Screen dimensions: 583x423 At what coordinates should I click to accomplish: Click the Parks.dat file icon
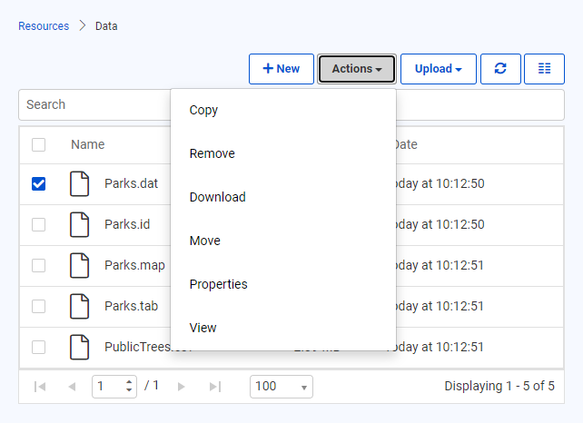tap(81, 183)
